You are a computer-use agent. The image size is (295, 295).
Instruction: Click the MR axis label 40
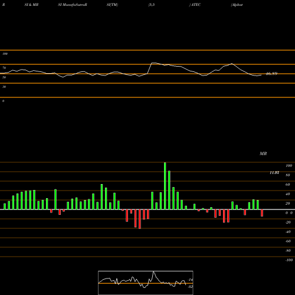pyautogui.click(x=288, y=194)
